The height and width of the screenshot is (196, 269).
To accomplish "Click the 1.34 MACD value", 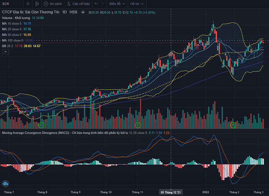I will [x=159, y=133].
